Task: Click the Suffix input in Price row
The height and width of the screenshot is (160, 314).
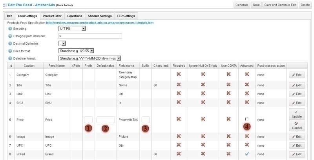Action: click(x=145, y=120)
